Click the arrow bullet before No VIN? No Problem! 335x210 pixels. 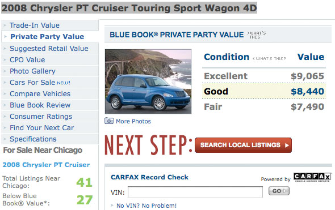coord(112,205)
